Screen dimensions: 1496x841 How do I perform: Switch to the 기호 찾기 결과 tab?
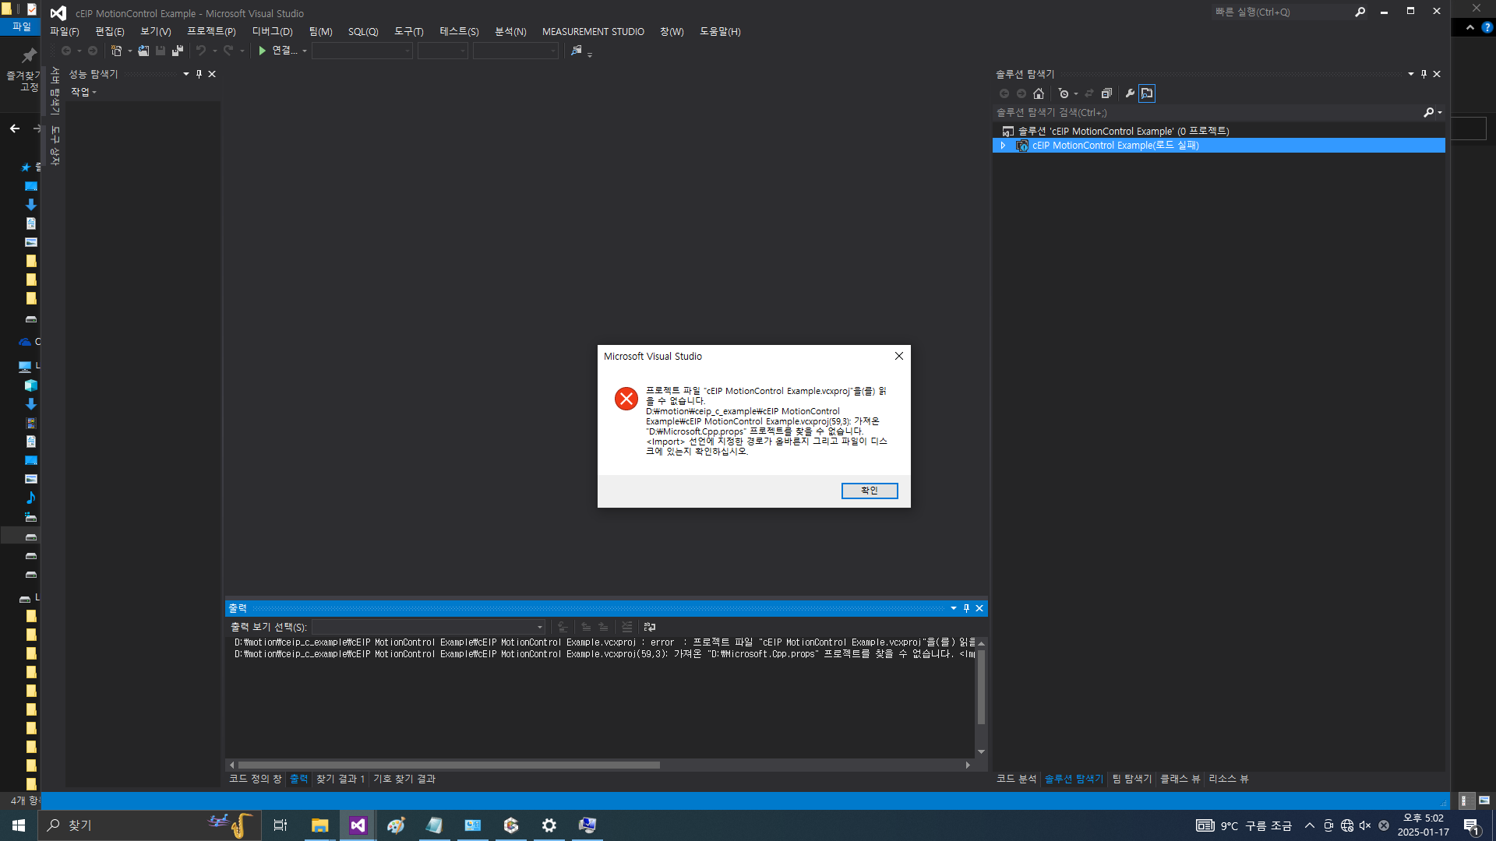tap(404, 779)
